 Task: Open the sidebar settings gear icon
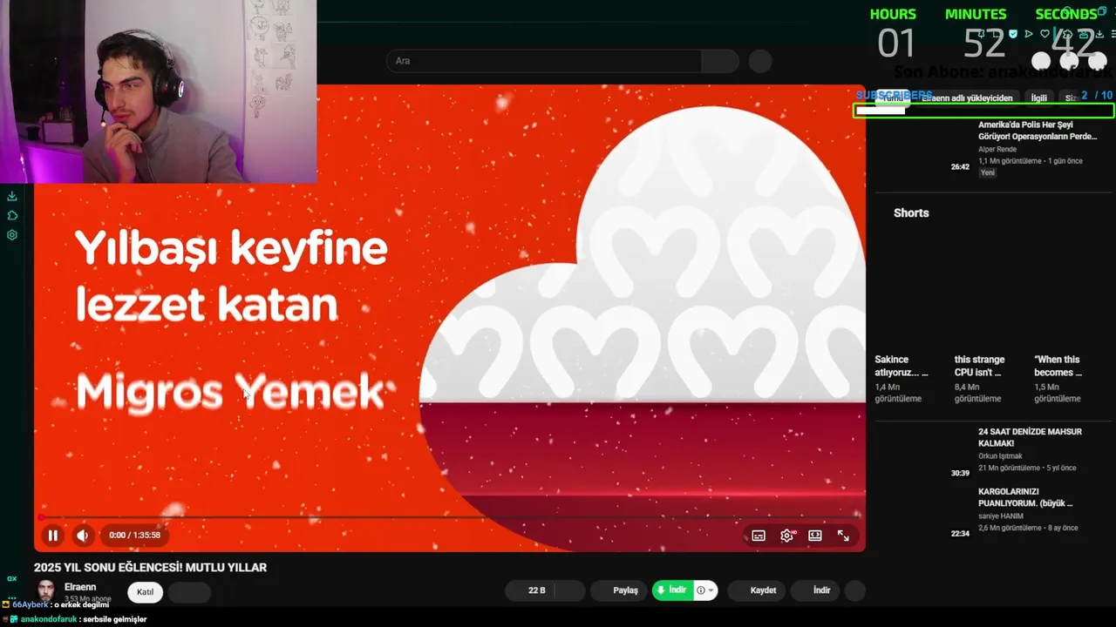pos(12,235)
